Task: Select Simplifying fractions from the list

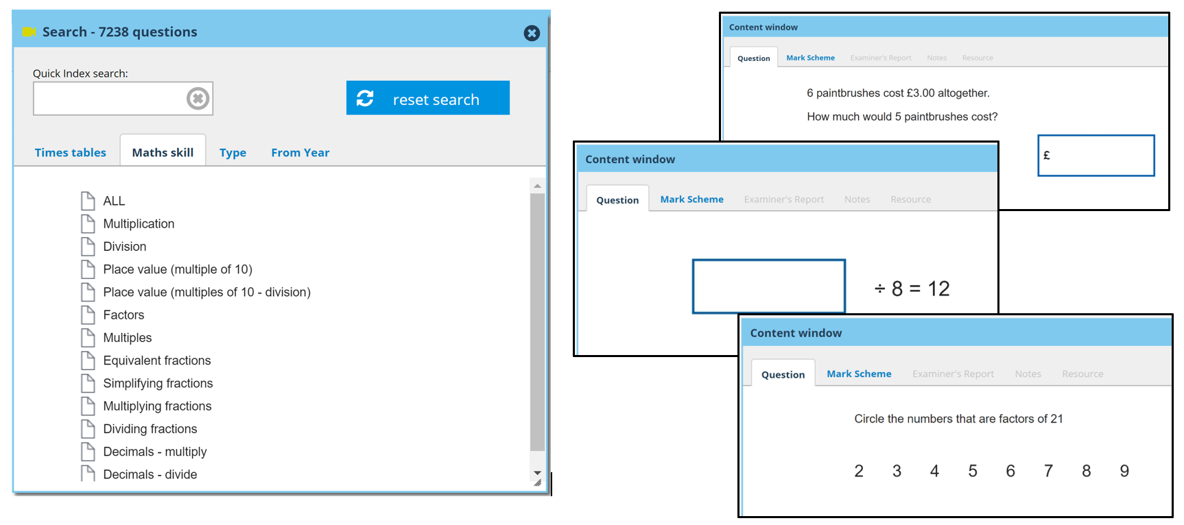Action: (x=158, y=383)
